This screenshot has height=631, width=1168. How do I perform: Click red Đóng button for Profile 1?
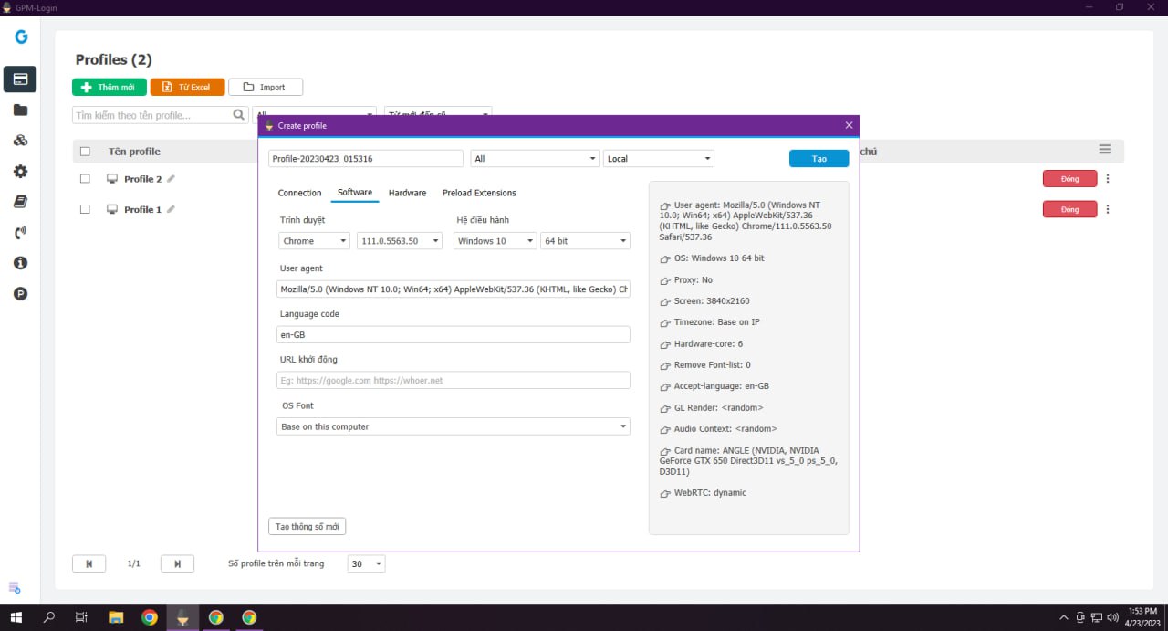[1069, 209]
